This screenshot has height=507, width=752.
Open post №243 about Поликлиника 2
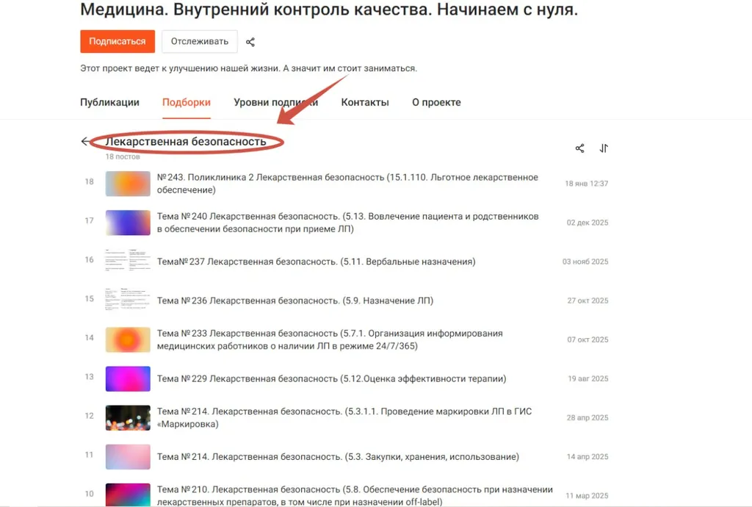pos(345,183)
